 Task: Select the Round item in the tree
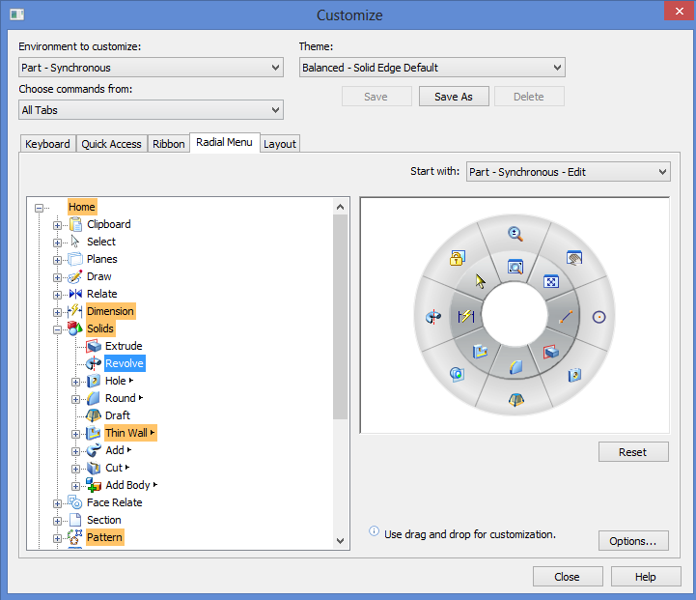click(x=121, y=398)
